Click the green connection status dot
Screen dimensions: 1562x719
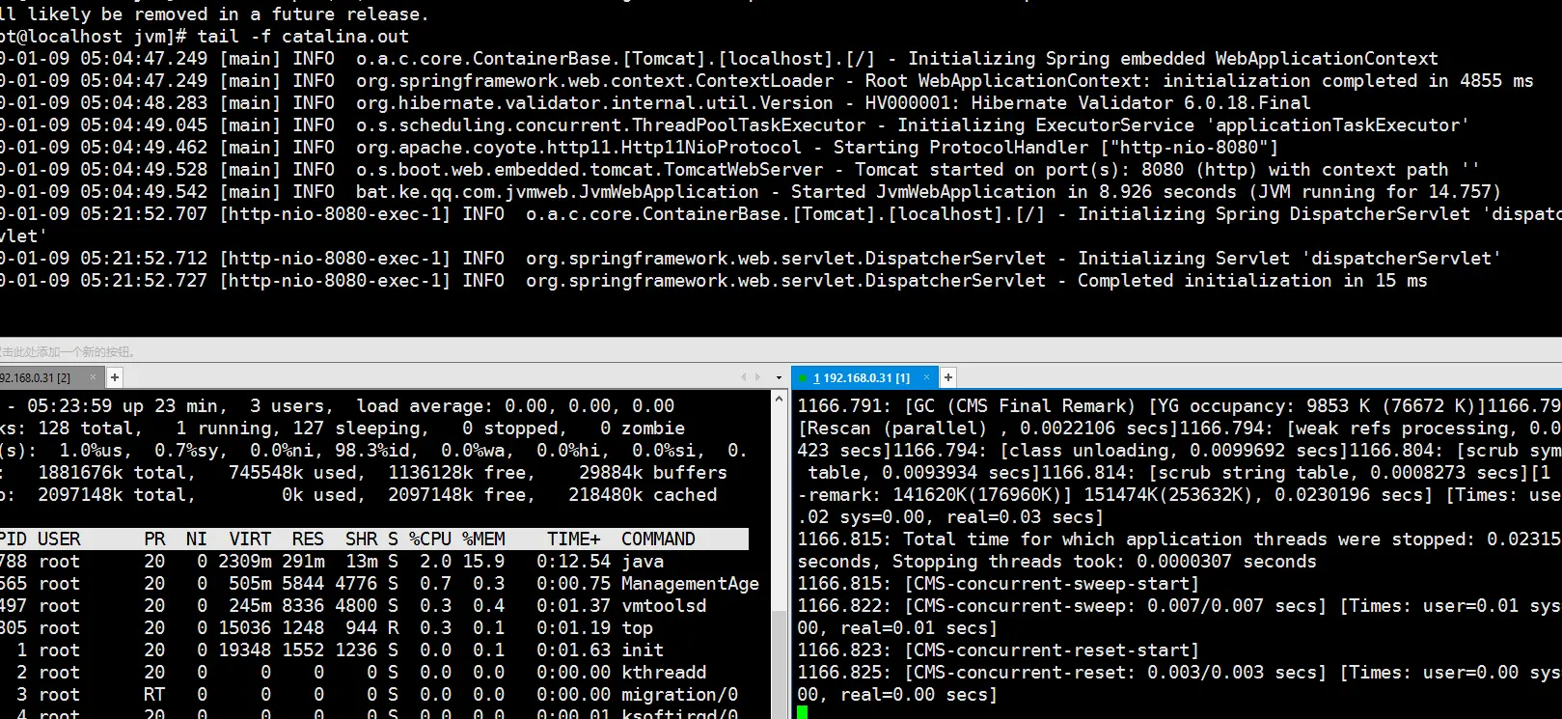(803, 377)
